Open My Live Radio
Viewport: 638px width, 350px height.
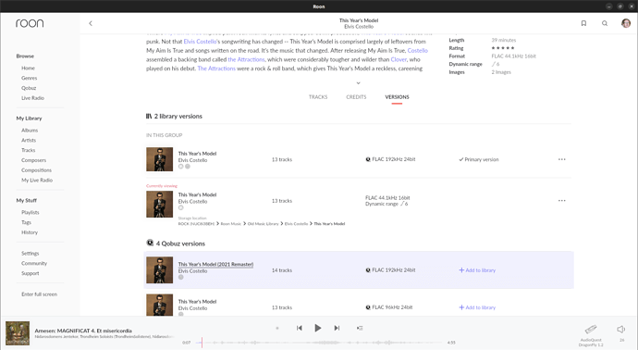37,181
